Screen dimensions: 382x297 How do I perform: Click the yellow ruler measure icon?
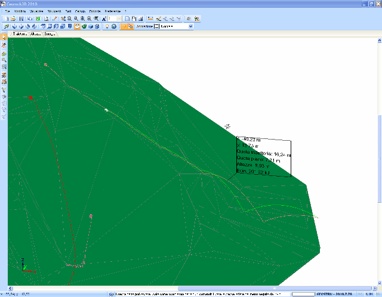150,18
